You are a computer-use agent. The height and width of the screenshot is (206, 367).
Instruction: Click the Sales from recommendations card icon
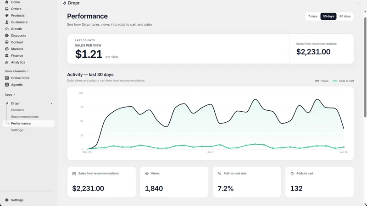coord(74,173)
